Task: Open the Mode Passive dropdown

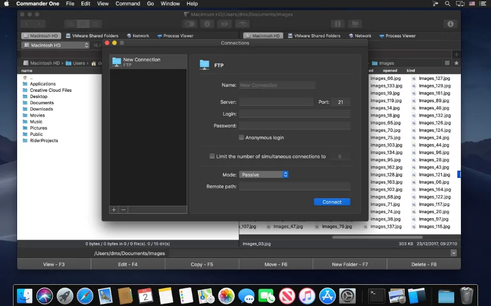Action: click(264, 174)
